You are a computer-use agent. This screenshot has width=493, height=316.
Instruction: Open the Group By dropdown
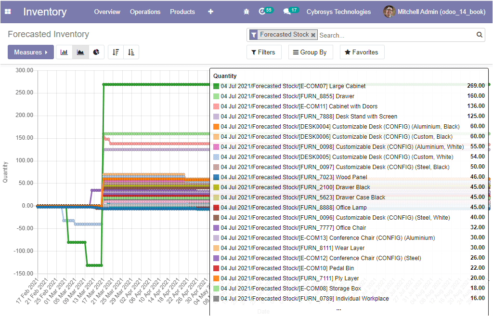tap(310, 52)
